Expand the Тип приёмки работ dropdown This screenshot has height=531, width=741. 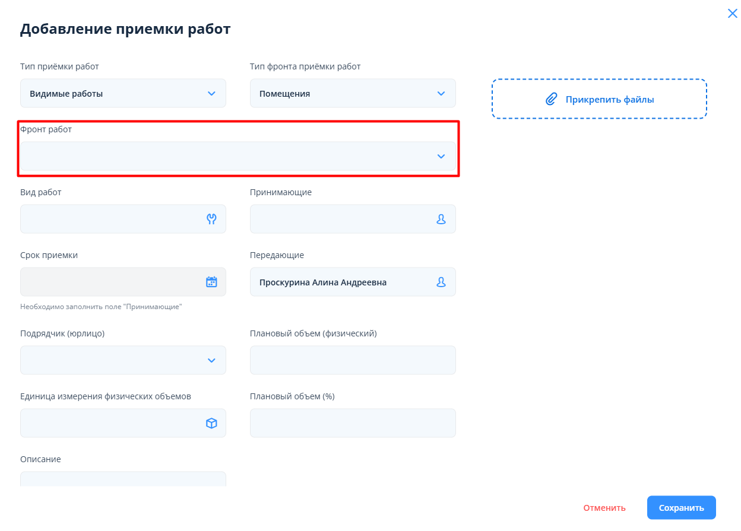click(211, 93)
